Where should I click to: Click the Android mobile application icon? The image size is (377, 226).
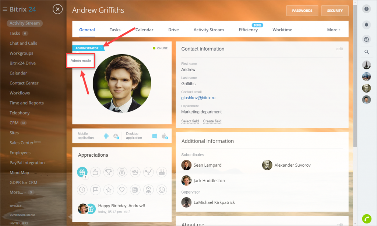pyautogui.click(x=106, y=136)
